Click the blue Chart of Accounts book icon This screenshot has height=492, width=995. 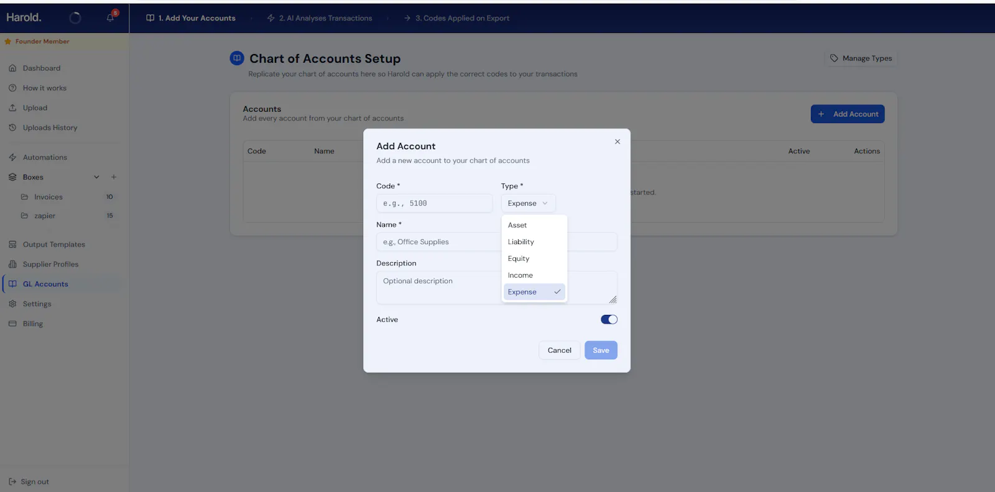click(x=237, y=58)
